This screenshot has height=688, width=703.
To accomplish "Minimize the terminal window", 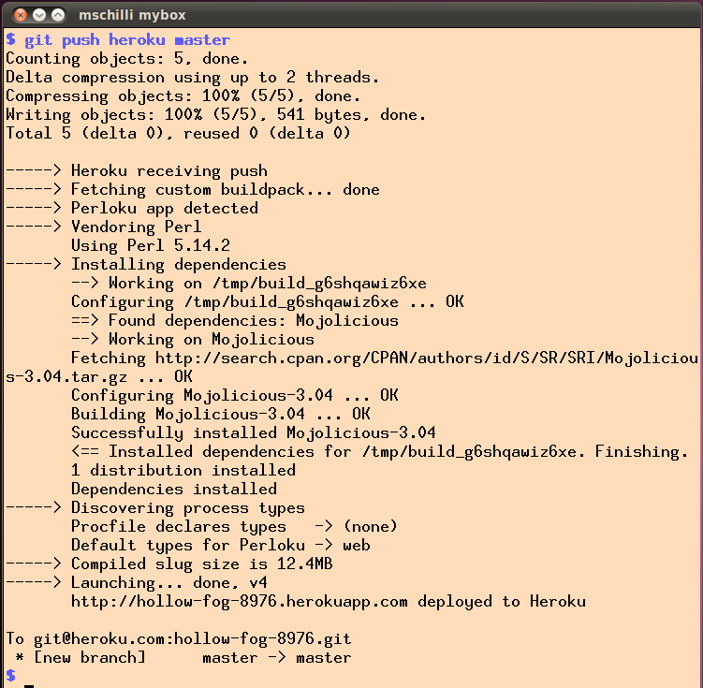I will (x=39, y=15).
